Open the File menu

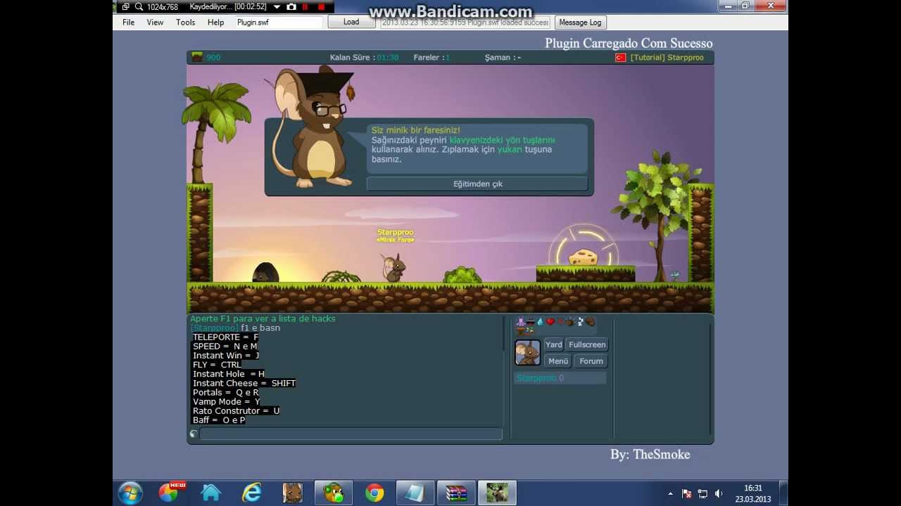tap(128, 22)
